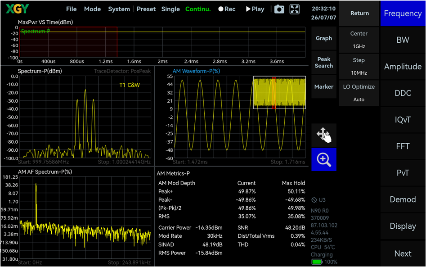This screenshot has height=267, width=426.
Task: Open the PvT settings tab
Action: (403, 173)
